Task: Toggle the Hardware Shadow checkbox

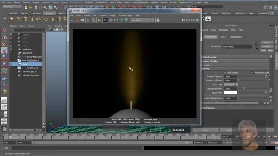Action: coord(252,72)
